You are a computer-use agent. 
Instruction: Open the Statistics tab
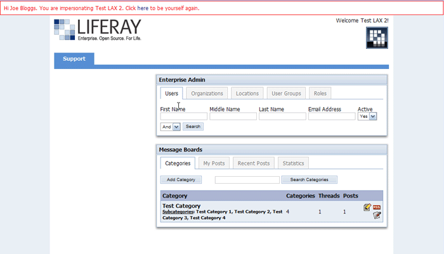293,163
